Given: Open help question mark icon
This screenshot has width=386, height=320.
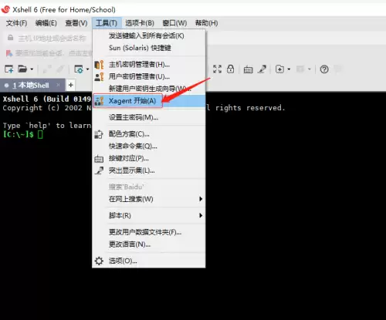Looking at the screenshot, I should pos(324,69).
